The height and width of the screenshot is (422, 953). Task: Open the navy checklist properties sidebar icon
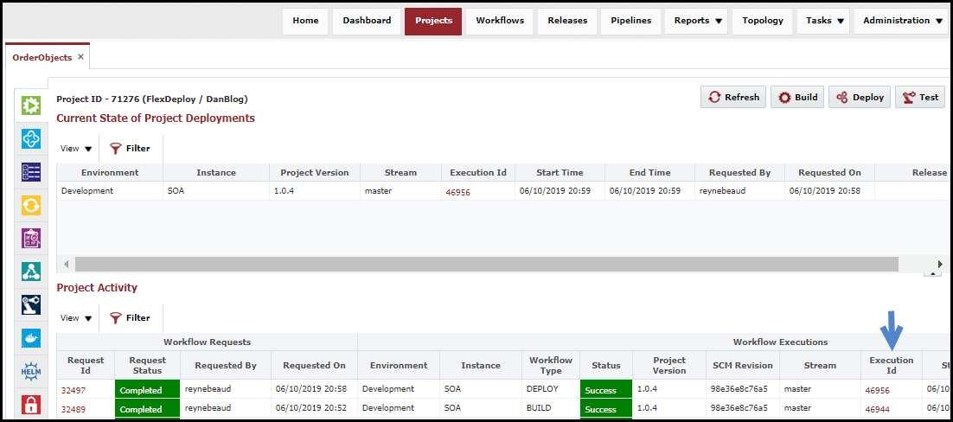pos(30,173)
